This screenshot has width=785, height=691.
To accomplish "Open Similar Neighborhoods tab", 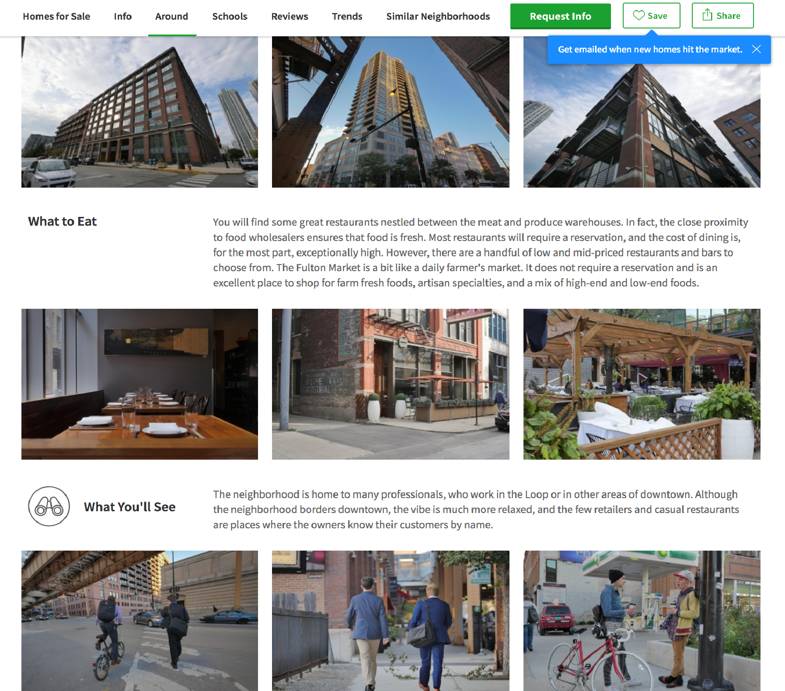I will (438, 16).
